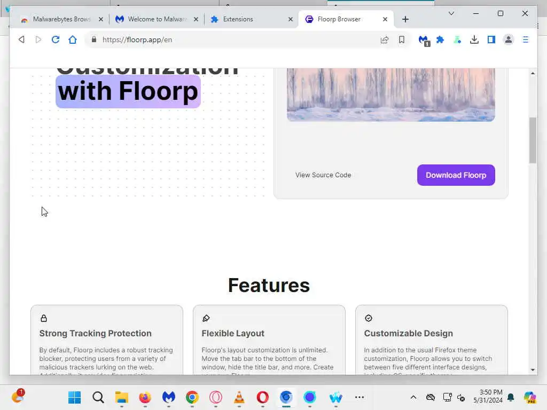Close the Extensions tab
This screenshot has width=547, height=410.
tap(290, 19)
